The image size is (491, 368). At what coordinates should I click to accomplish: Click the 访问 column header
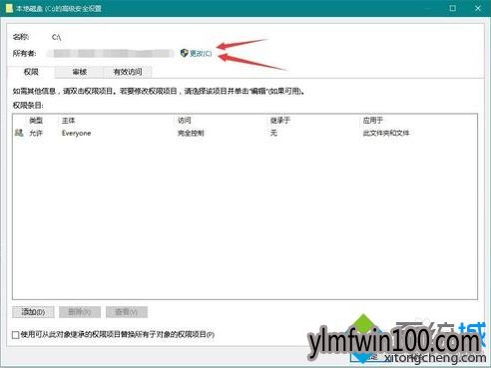(185, 121)
